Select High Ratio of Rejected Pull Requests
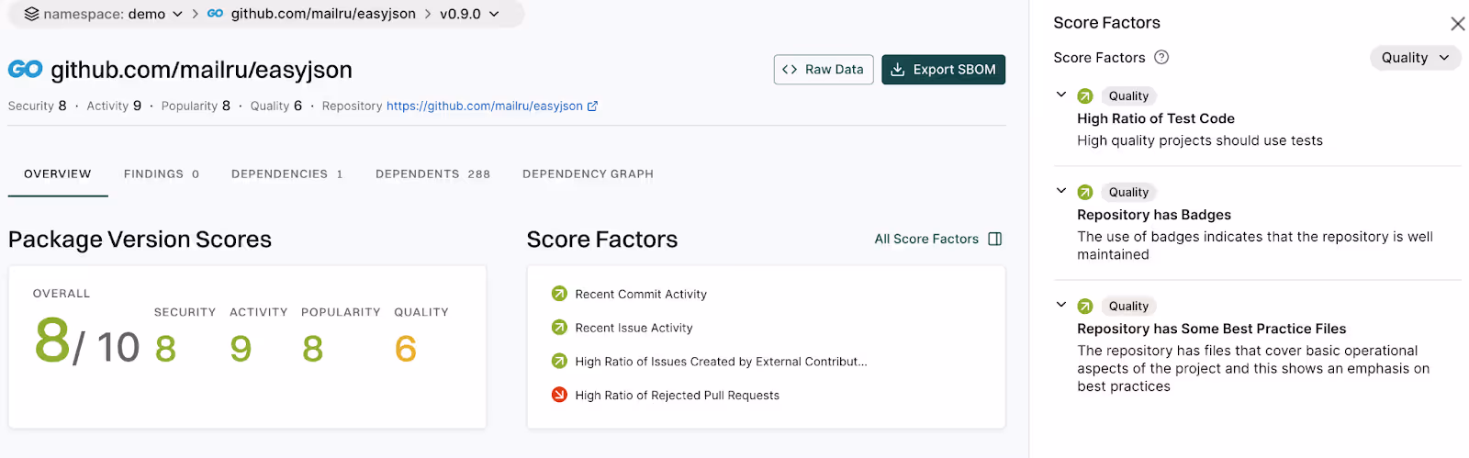 [x=677, y=396]
